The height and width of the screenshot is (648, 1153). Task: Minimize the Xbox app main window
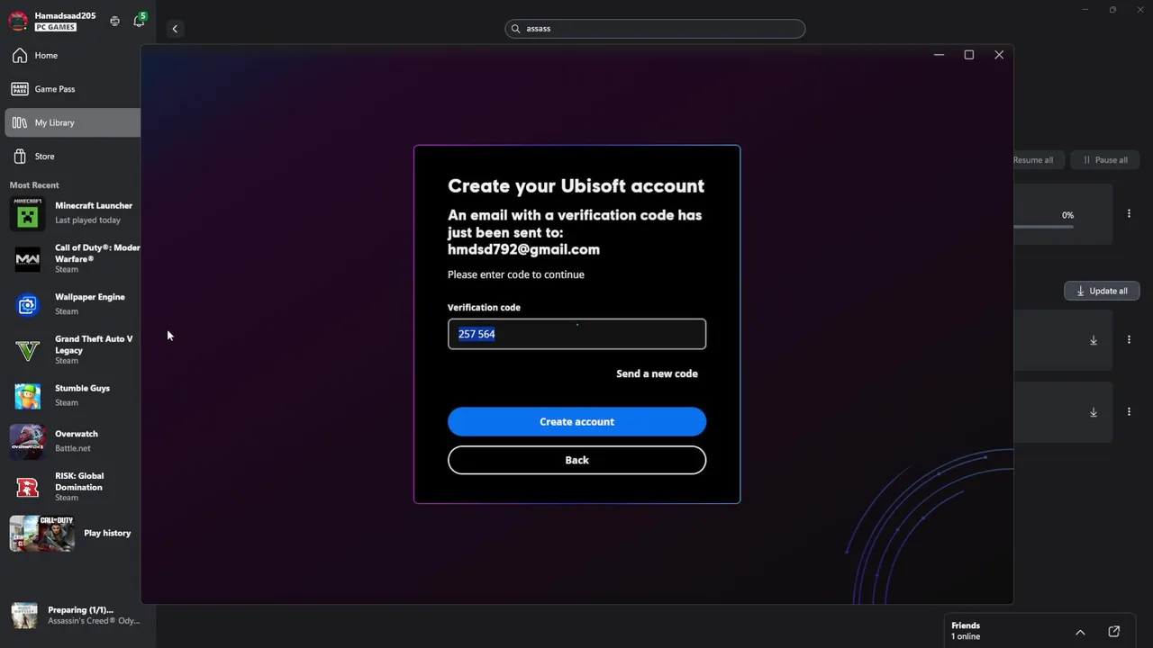pos(1085,10)
